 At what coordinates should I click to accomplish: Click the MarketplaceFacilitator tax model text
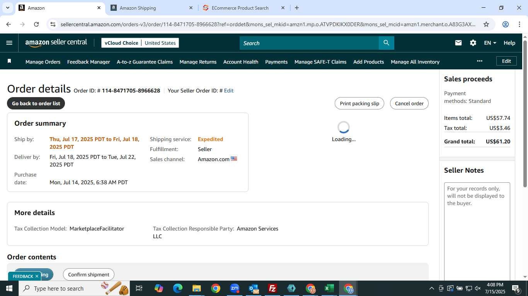[x=97, y=229]
